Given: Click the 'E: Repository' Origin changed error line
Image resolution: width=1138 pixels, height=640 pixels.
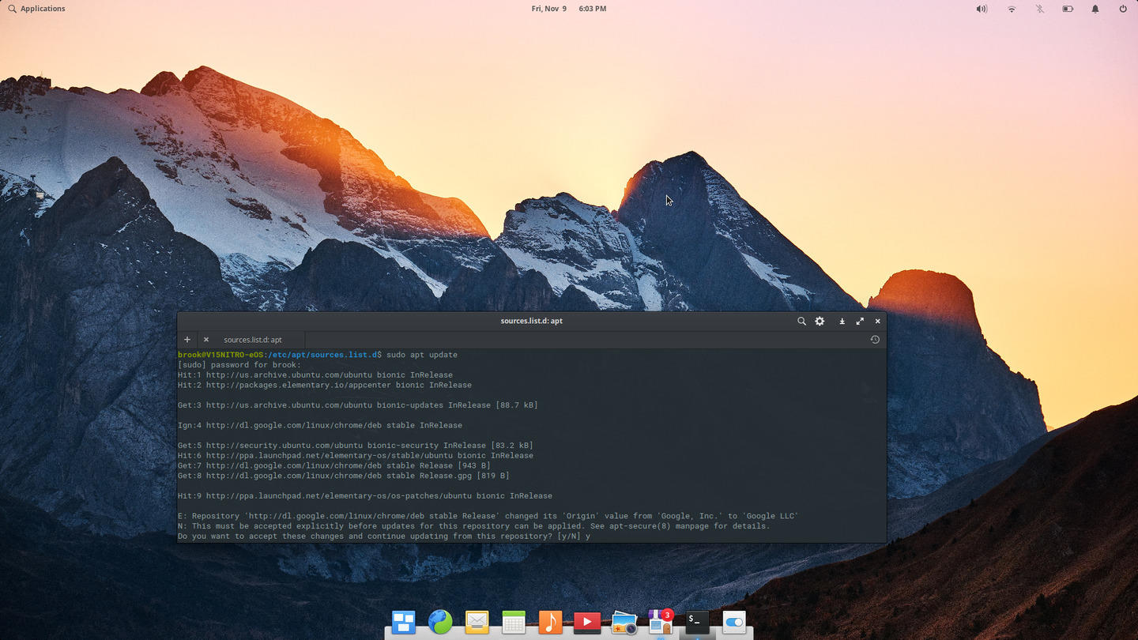Looking at the screenshot, I should point(488,516).
